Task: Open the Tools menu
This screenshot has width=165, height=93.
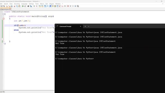Action: [x=37, y=4]
